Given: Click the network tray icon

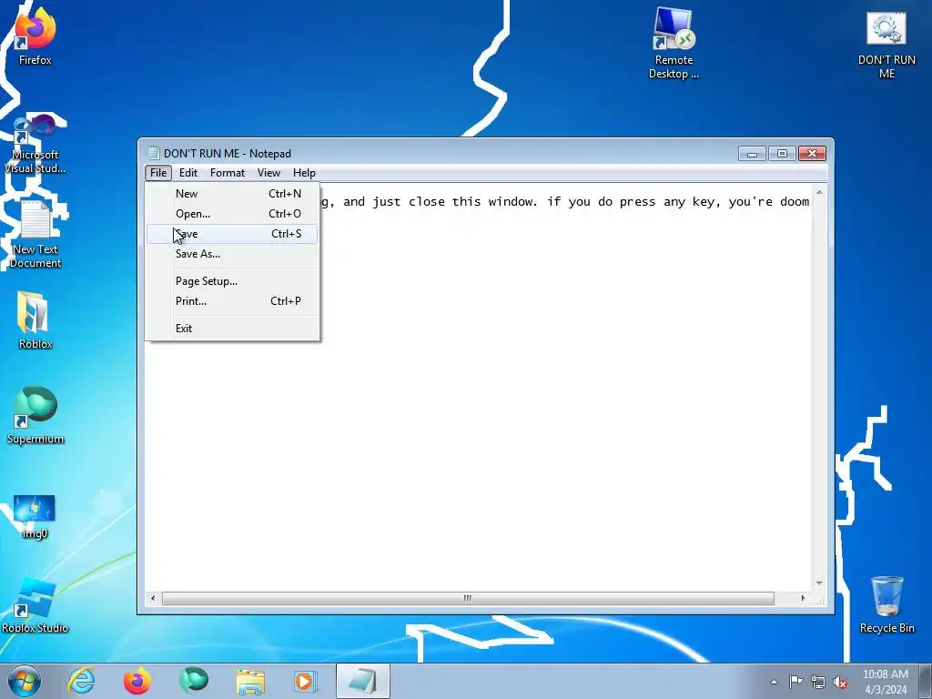Looking at the screenshot, I should tap(818, 681).
